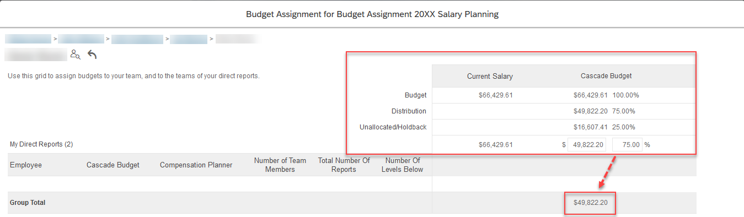This screenshot has width=744, height=217.
Task: Click the Distribution row label
Action: click(x=409, y=111)
